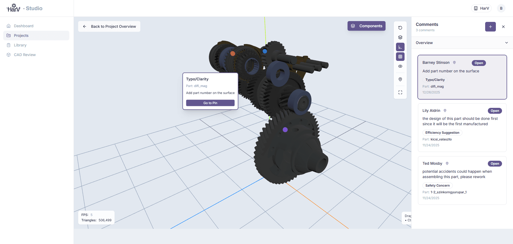
Task: Expand the Overview dropdown
Action: [x=462, y=43]
